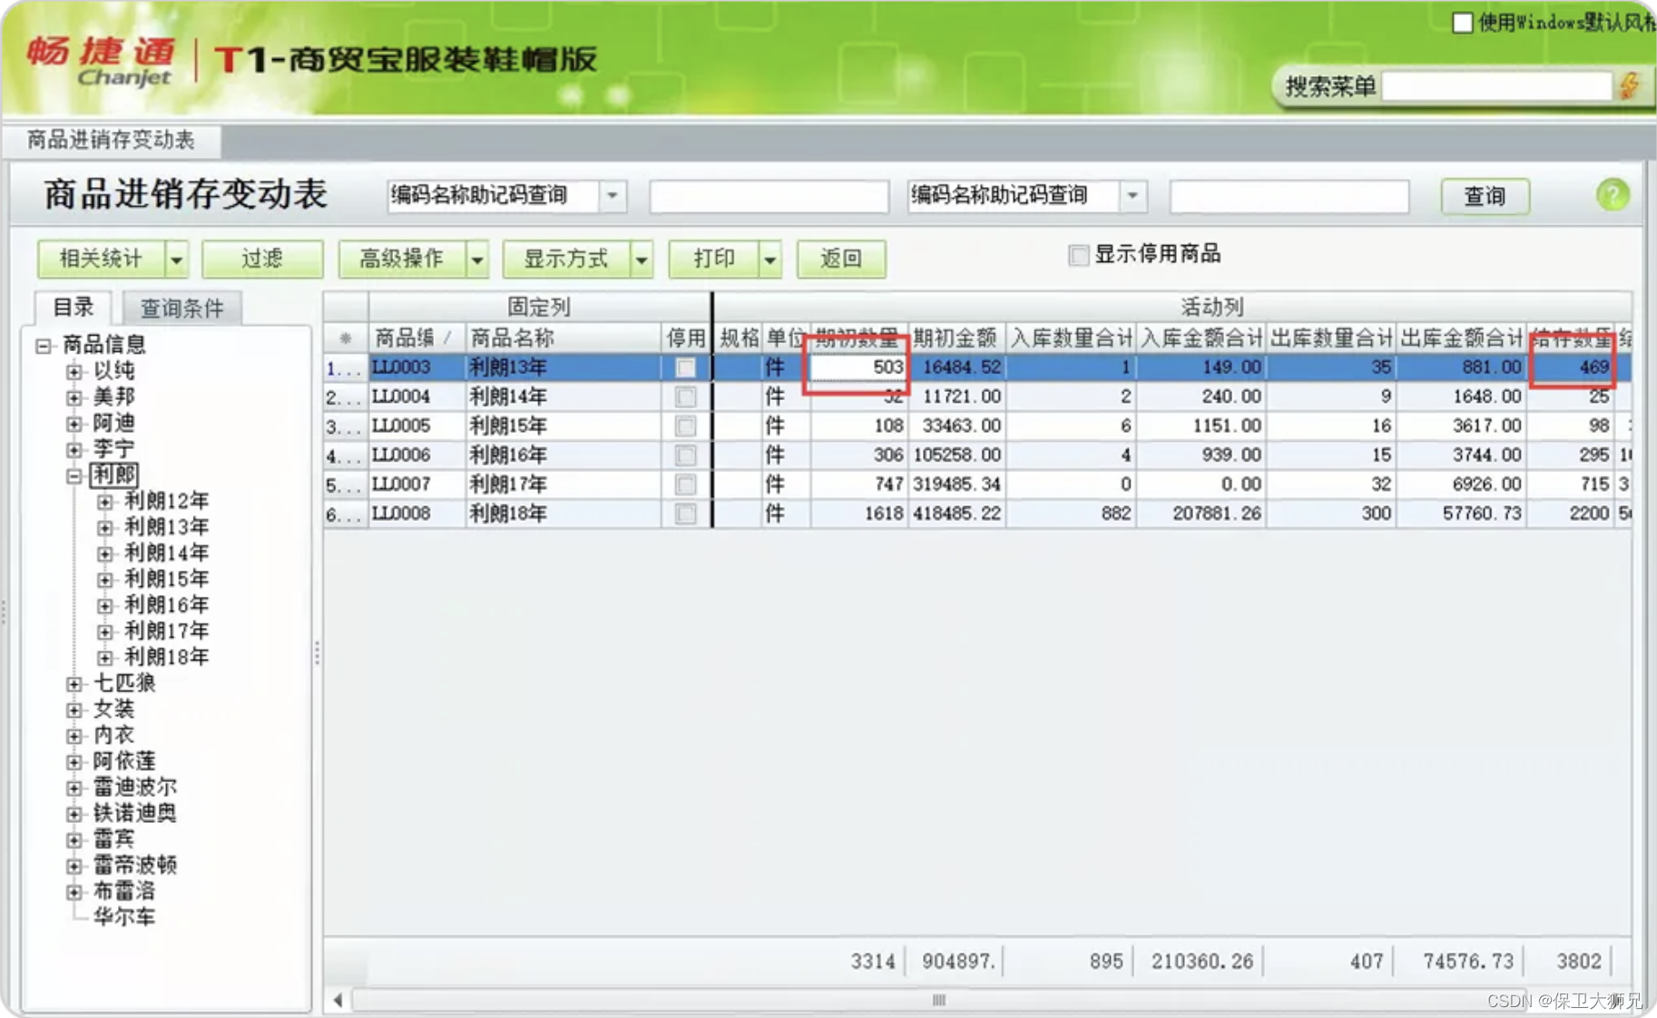Click the 查询 button
The height and width of the screenshot is (1018, 1657).
(1485, 196)
